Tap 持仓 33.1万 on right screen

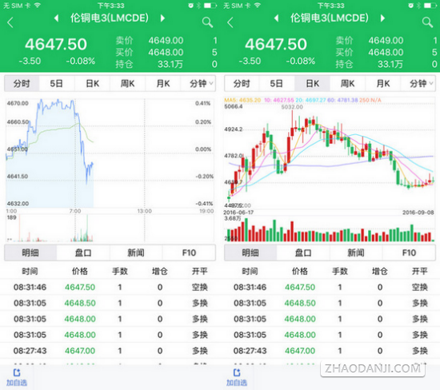370,65
